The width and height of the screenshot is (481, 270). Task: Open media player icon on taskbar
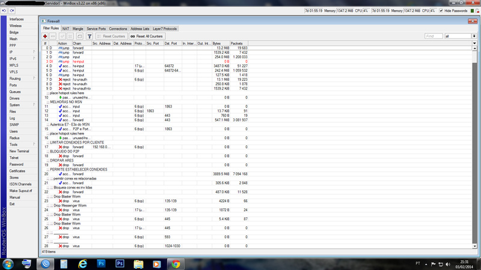[157, 264]
